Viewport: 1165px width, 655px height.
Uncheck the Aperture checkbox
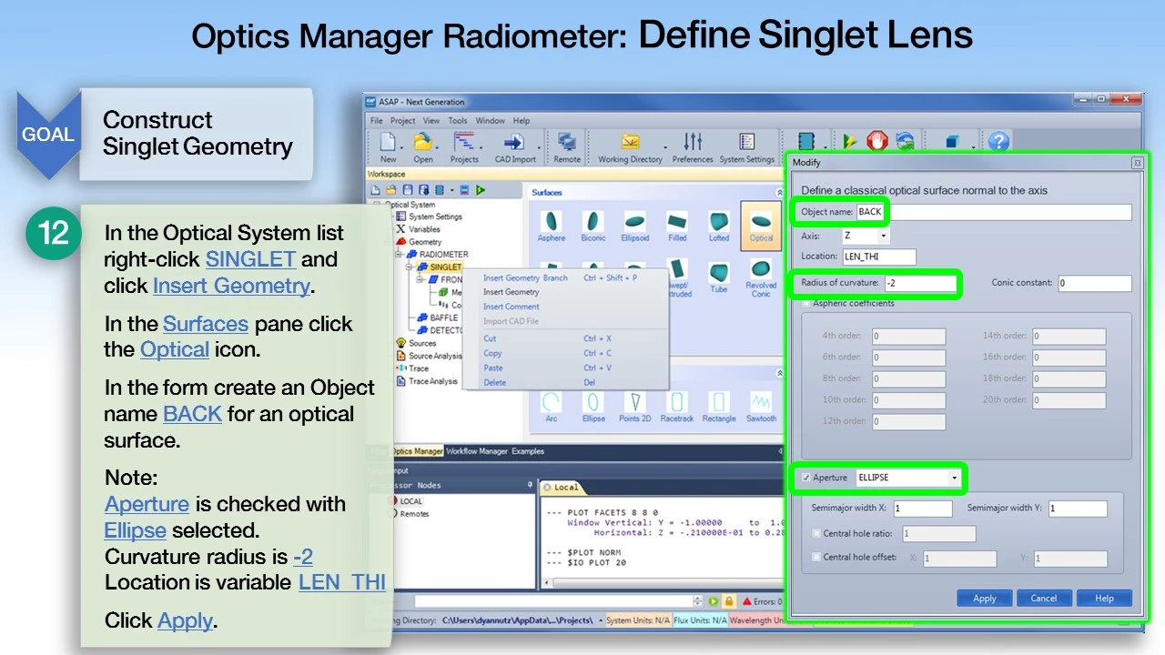(x=806, y=478)
